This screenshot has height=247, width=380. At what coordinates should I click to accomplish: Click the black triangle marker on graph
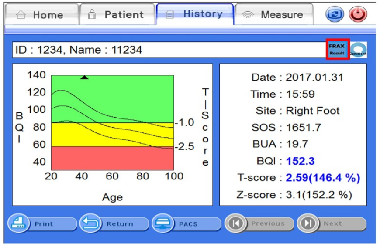pos(85,77)
